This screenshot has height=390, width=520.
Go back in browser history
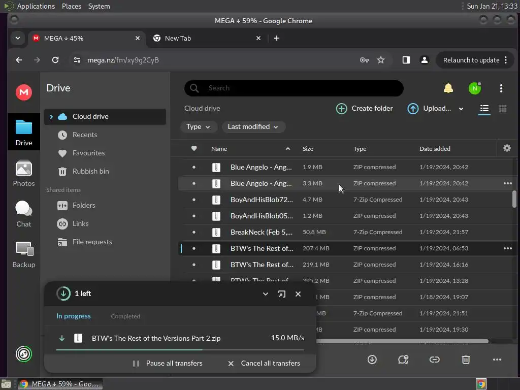click(x=19, y=60)
